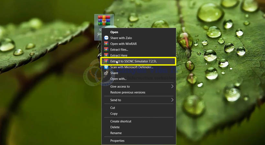Click WinRAR icon in the highlighted Extract to row
This screenshot has width=265, height=145.
click(x=106, y=61)
